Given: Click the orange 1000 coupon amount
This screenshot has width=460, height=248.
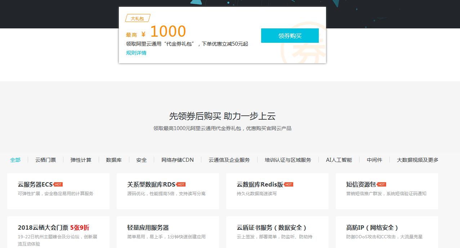Looking at the screenshot, I should click(168, 31).
